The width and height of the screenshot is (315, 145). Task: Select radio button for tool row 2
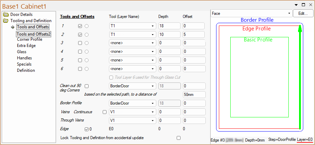coord(86,35)
